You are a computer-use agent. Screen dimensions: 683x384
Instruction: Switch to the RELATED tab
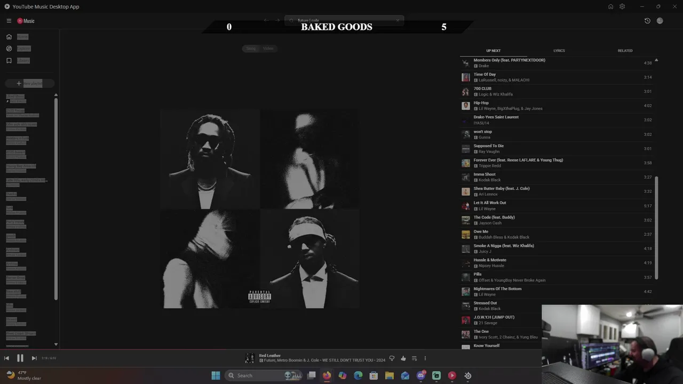625,51
